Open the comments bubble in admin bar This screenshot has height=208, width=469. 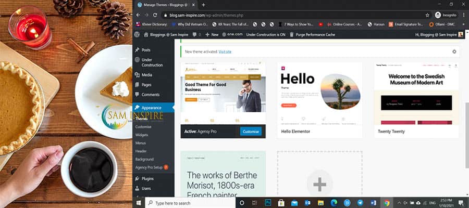[x=196, y=35]
